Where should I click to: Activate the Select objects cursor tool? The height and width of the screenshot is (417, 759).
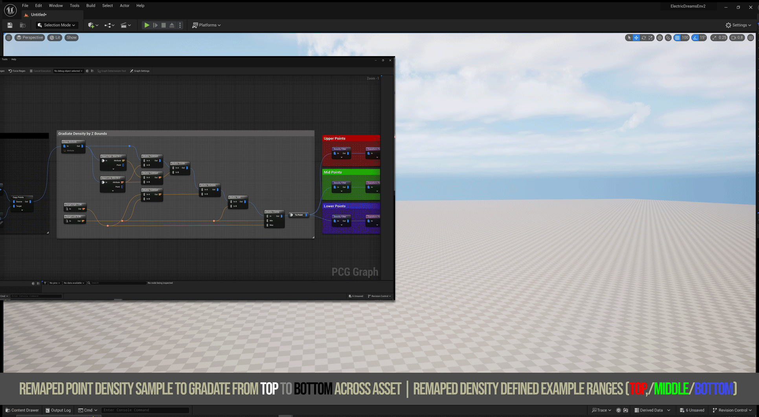coord(629,38)
